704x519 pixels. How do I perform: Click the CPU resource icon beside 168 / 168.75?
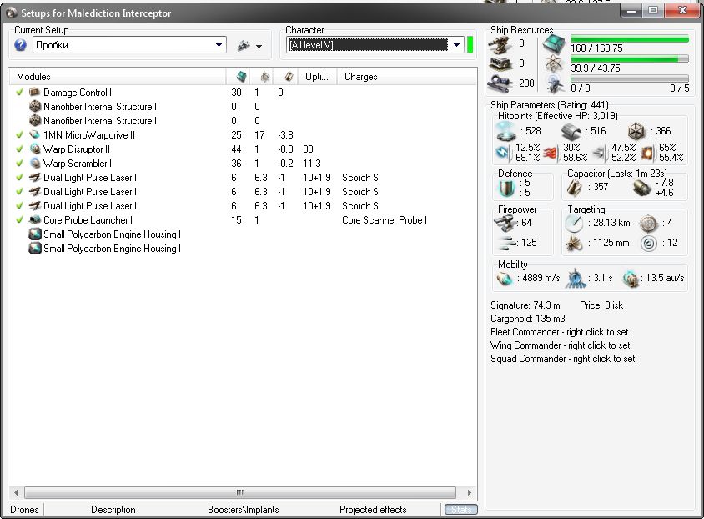[554, 44]
